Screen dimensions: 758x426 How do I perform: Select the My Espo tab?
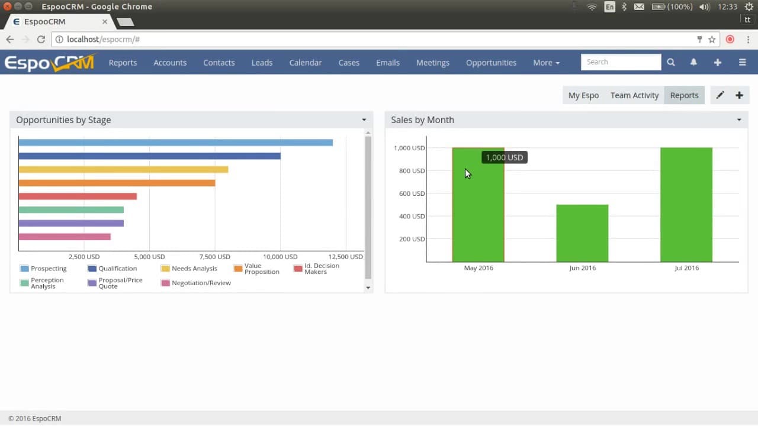[583, 95]
